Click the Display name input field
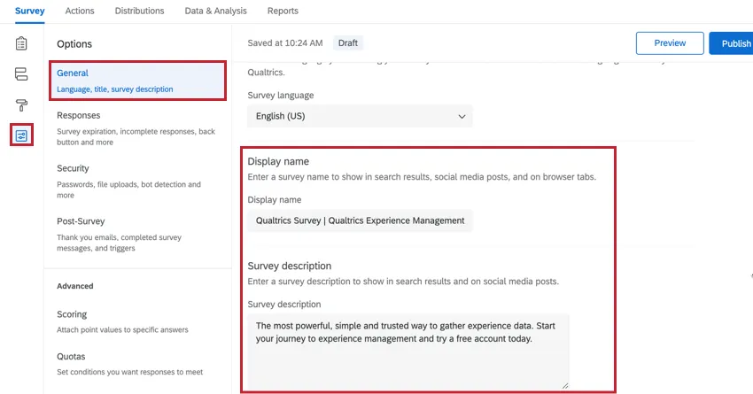 pos(360,220)
